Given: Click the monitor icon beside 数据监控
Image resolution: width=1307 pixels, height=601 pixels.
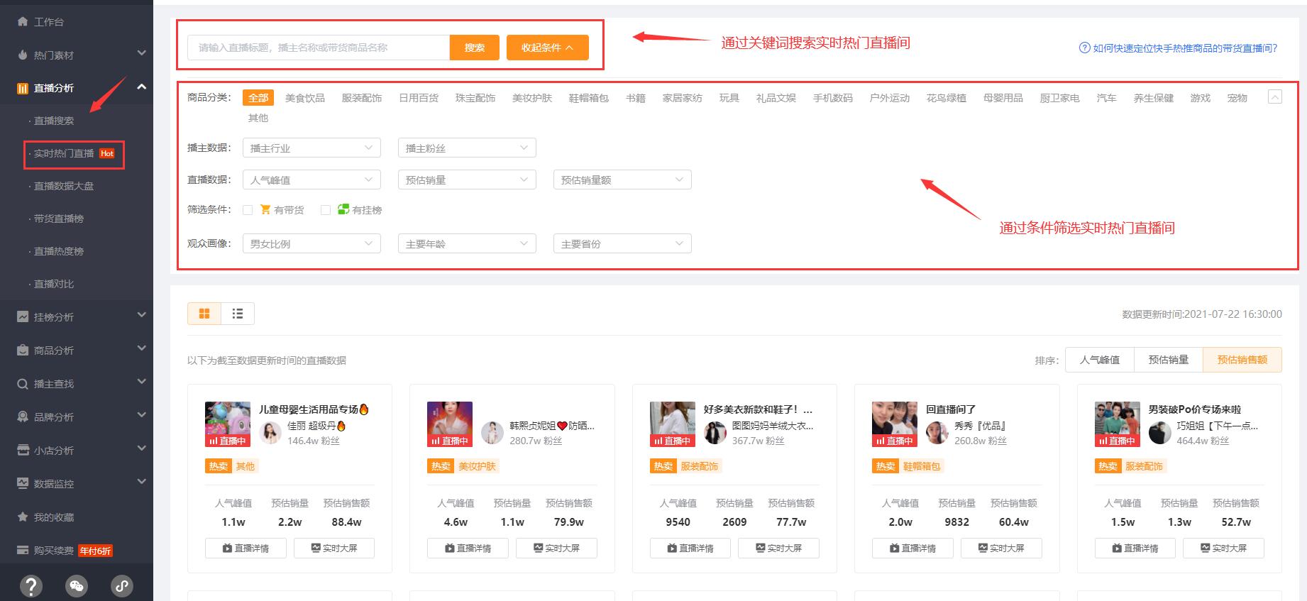Looking at the screenshot, I should [23, 483].
